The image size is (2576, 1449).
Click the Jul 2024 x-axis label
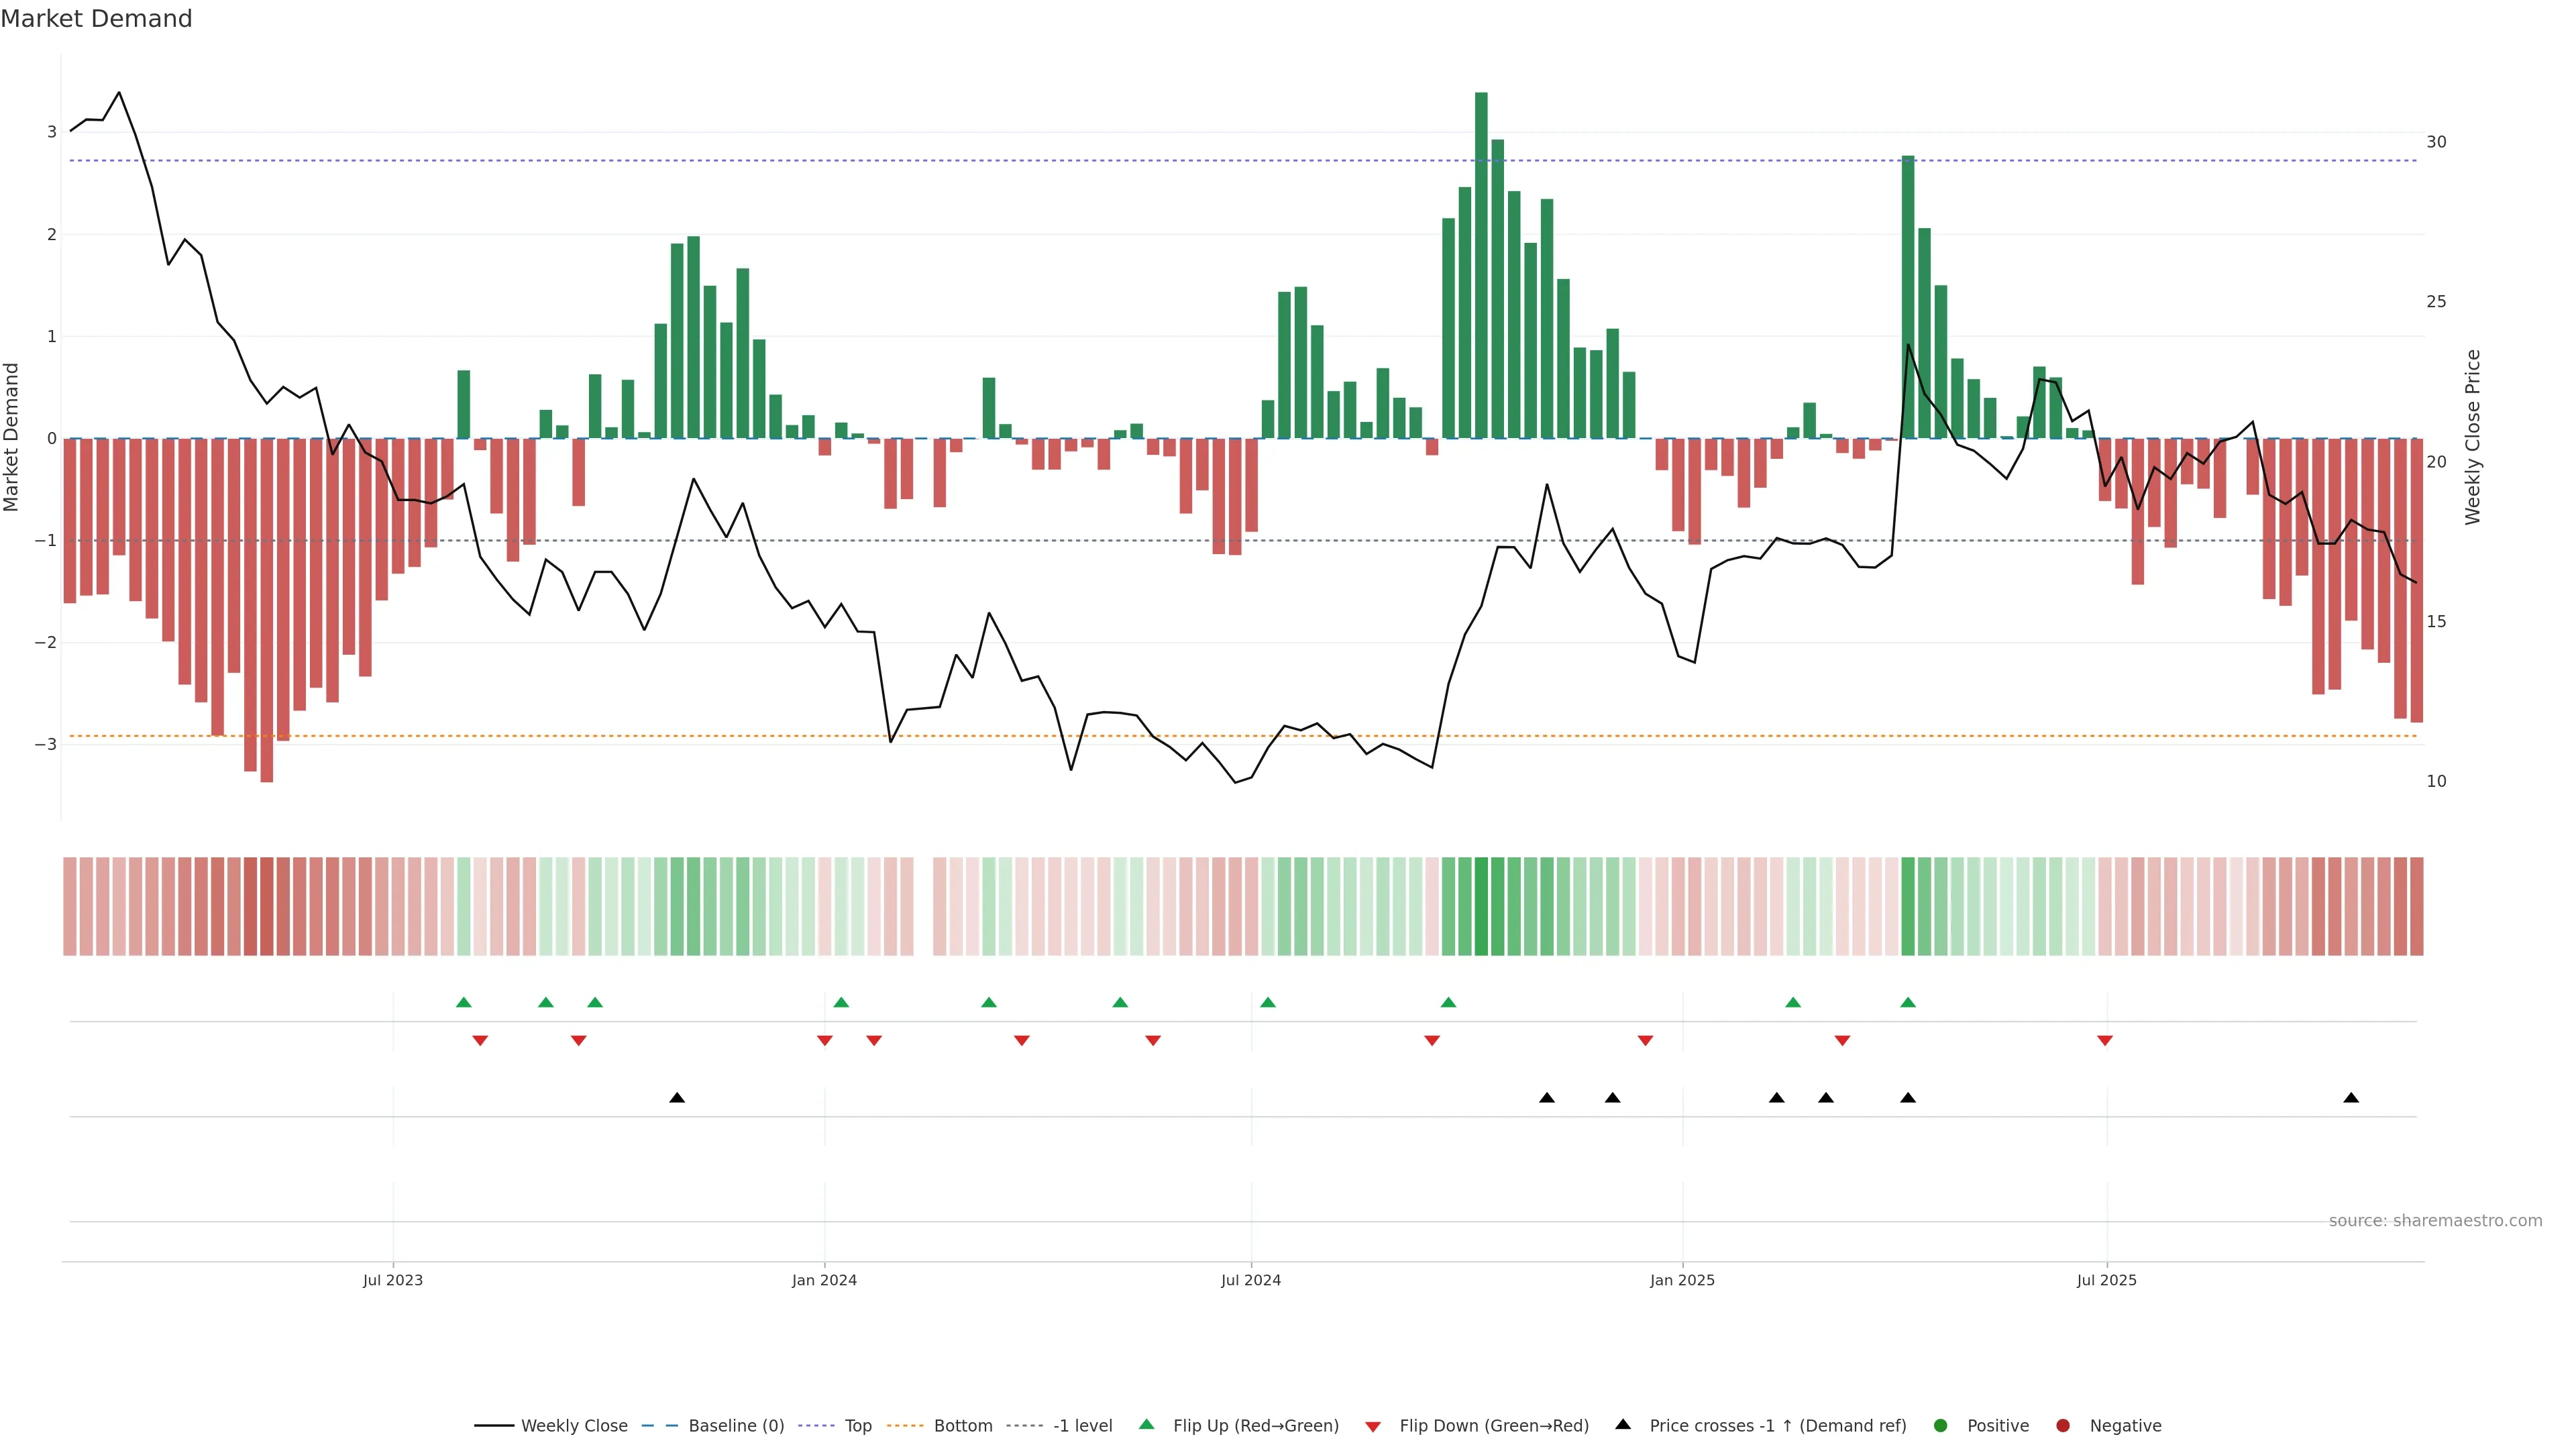coord(1250,1280)
